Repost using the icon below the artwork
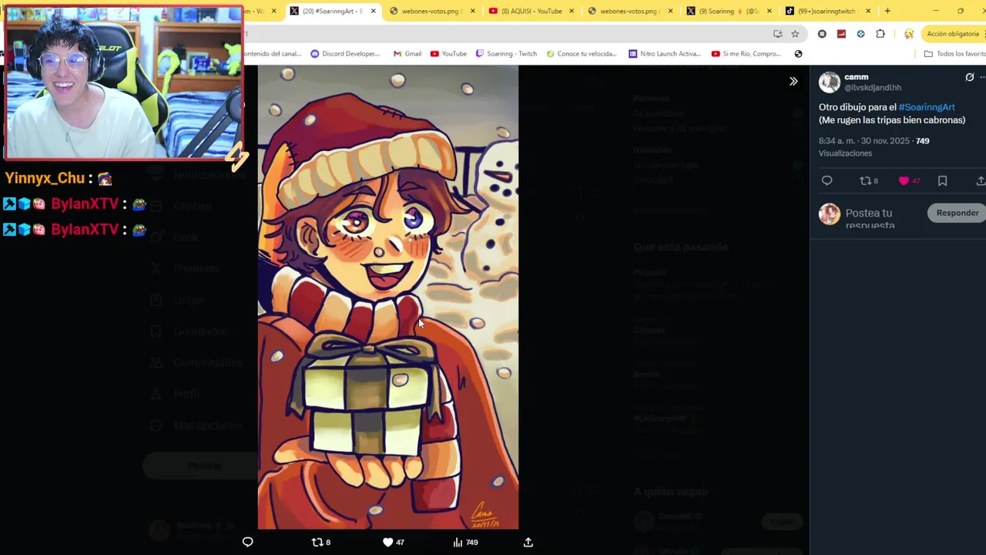Viewport: 986px width, 555px height. click(317, 542)
